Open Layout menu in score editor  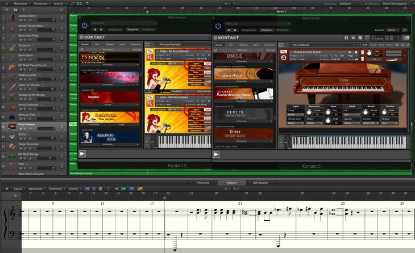click(x=19, y=189)
